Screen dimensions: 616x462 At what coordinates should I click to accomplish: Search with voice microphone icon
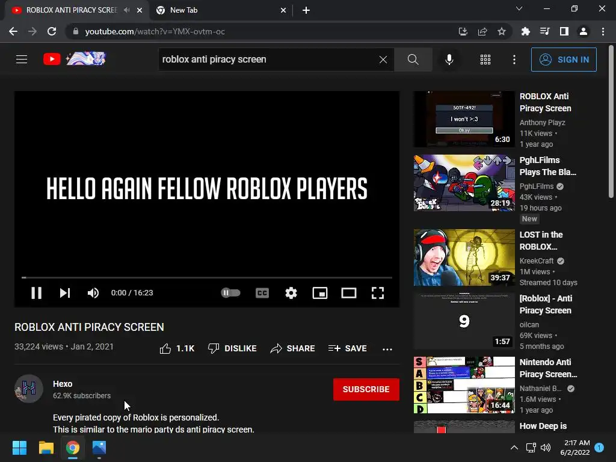pyautogui.click(x=449, y=60)
